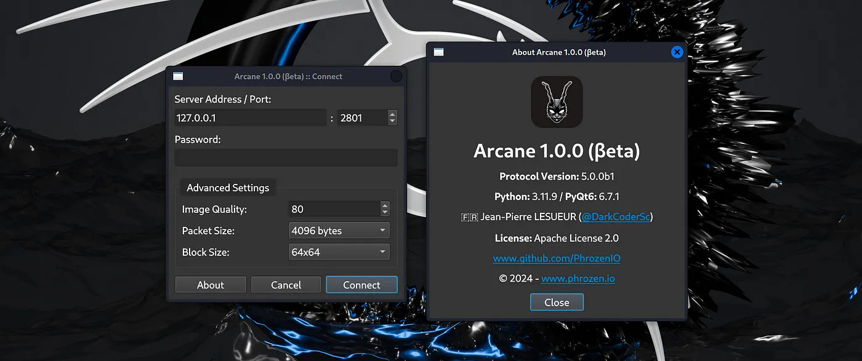Click the About Arcane title bar text

coord(559,52)
